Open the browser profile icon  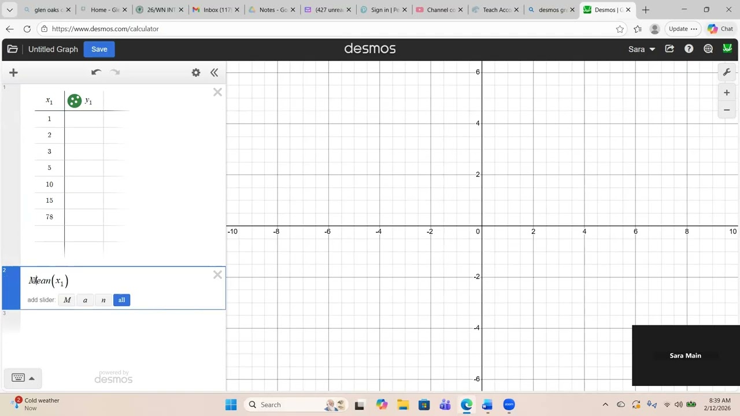654,29
